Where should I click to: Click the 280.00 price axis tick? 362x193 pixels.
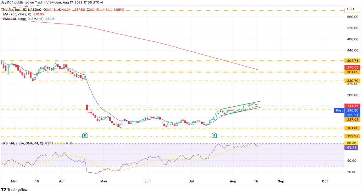click(352, 95)
